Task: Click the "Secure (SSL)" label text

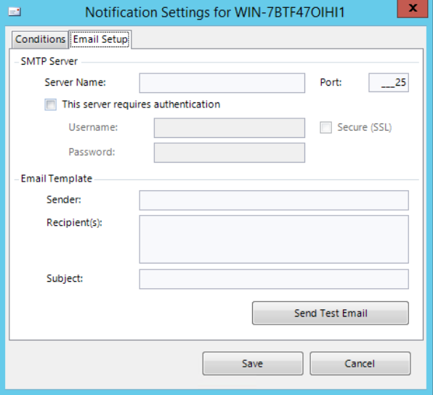Action: click(365, 127)
